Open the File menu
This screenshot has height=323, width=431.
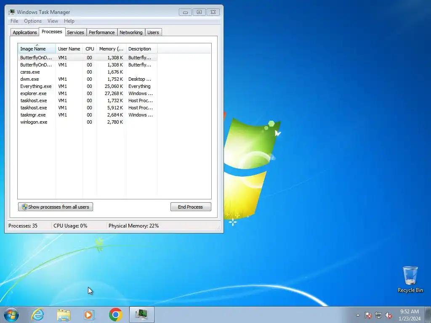click(14, 21)
